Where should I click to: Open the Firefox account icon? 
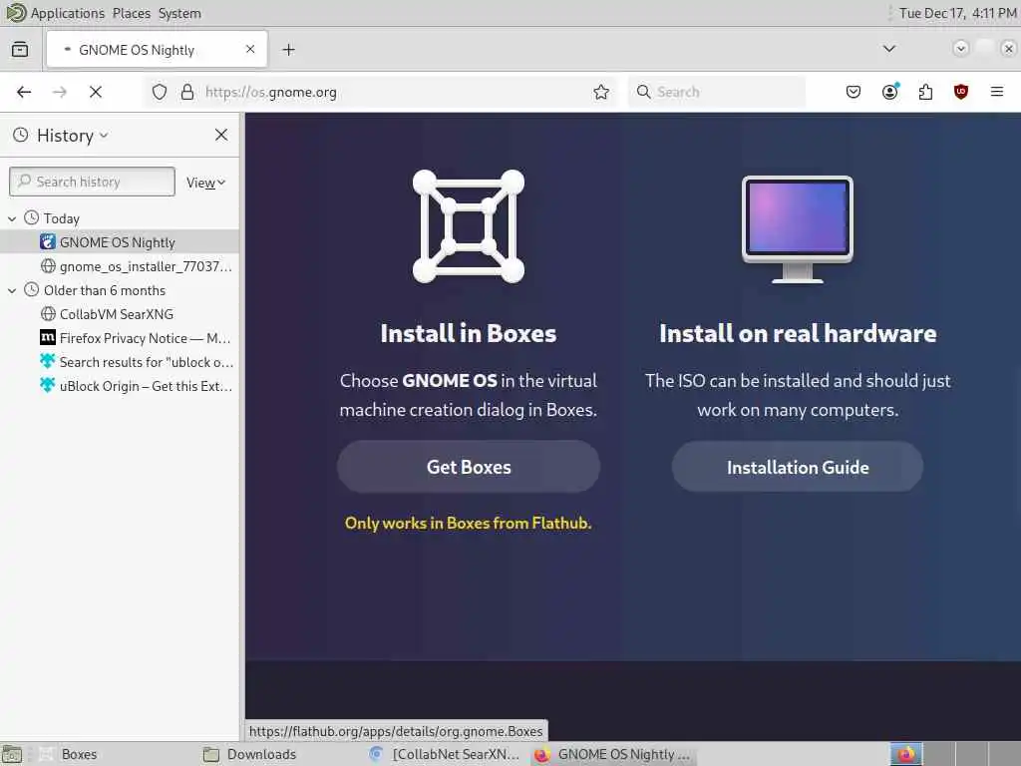click(x=889, y=92)
